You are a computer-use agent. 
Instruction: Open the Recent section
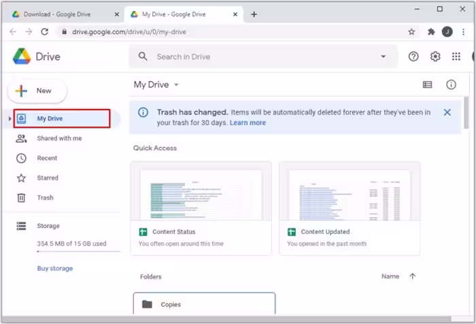coord(47,158)
